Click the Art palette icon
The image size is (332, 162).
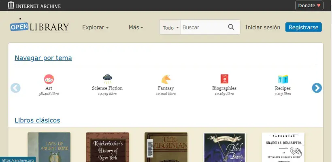pyautogui.click(x=49, y=79)
